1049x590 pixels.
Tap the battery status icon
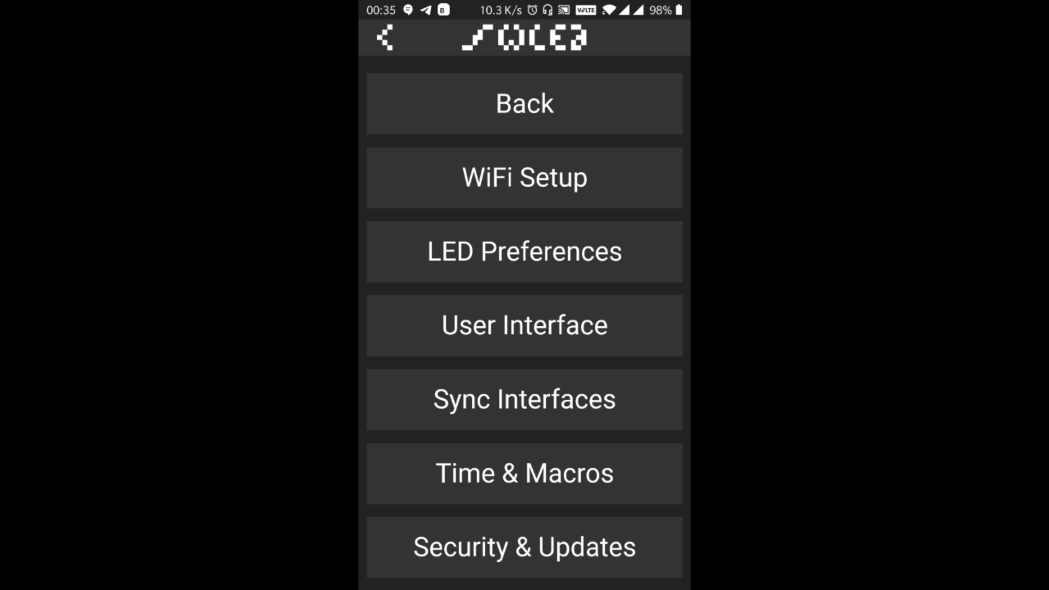[x=679, y=9]
